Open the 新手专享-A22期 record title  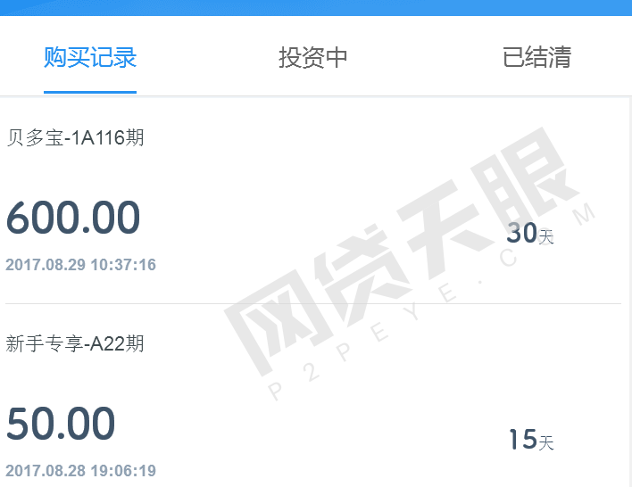75,343
